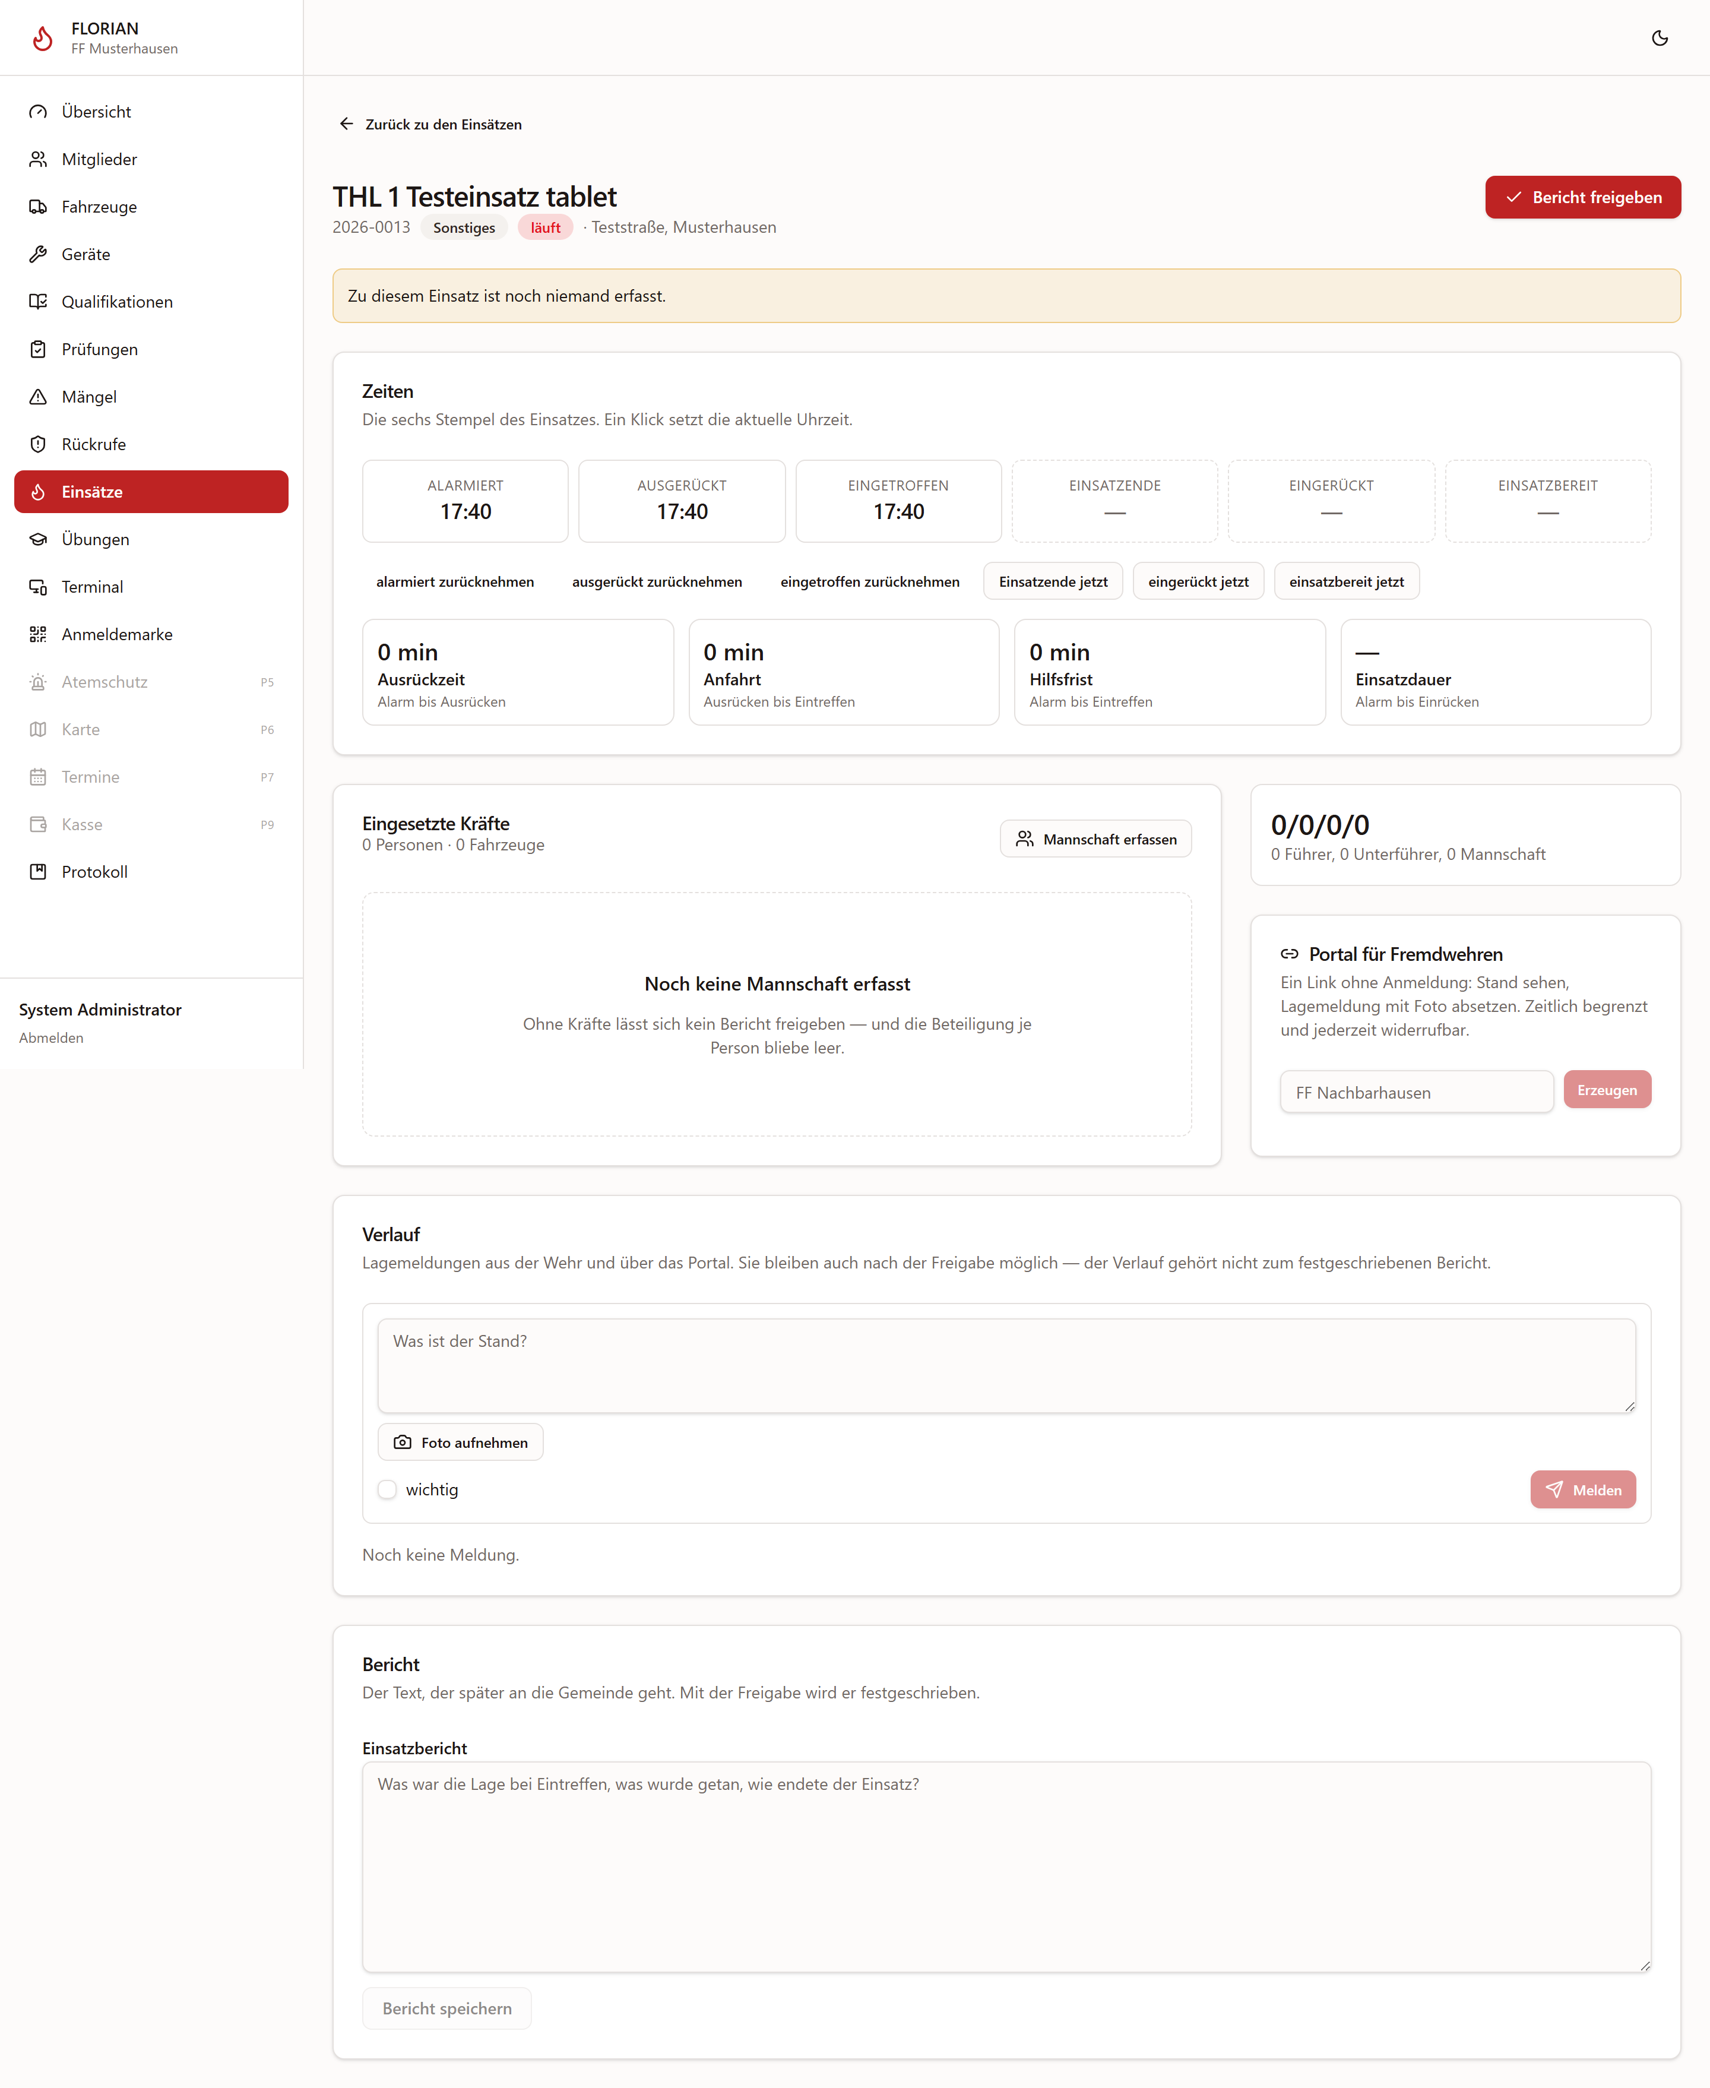Click the Protokoll sidebar icon
1710x2088 pixels.
[39, 871]
